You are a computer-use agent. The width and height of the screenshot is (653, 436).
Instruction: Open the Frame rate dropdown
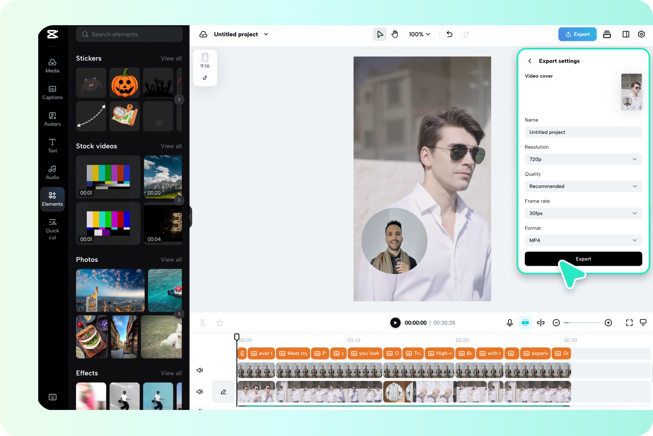[583, 213]
